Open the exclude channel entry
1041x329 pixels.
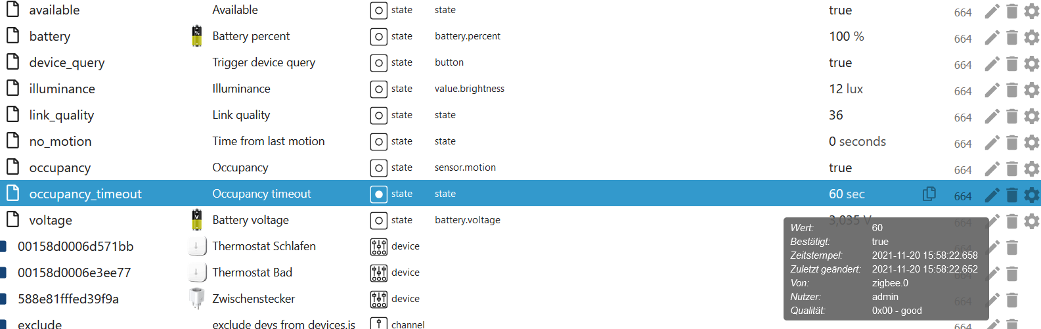[39, 324]
